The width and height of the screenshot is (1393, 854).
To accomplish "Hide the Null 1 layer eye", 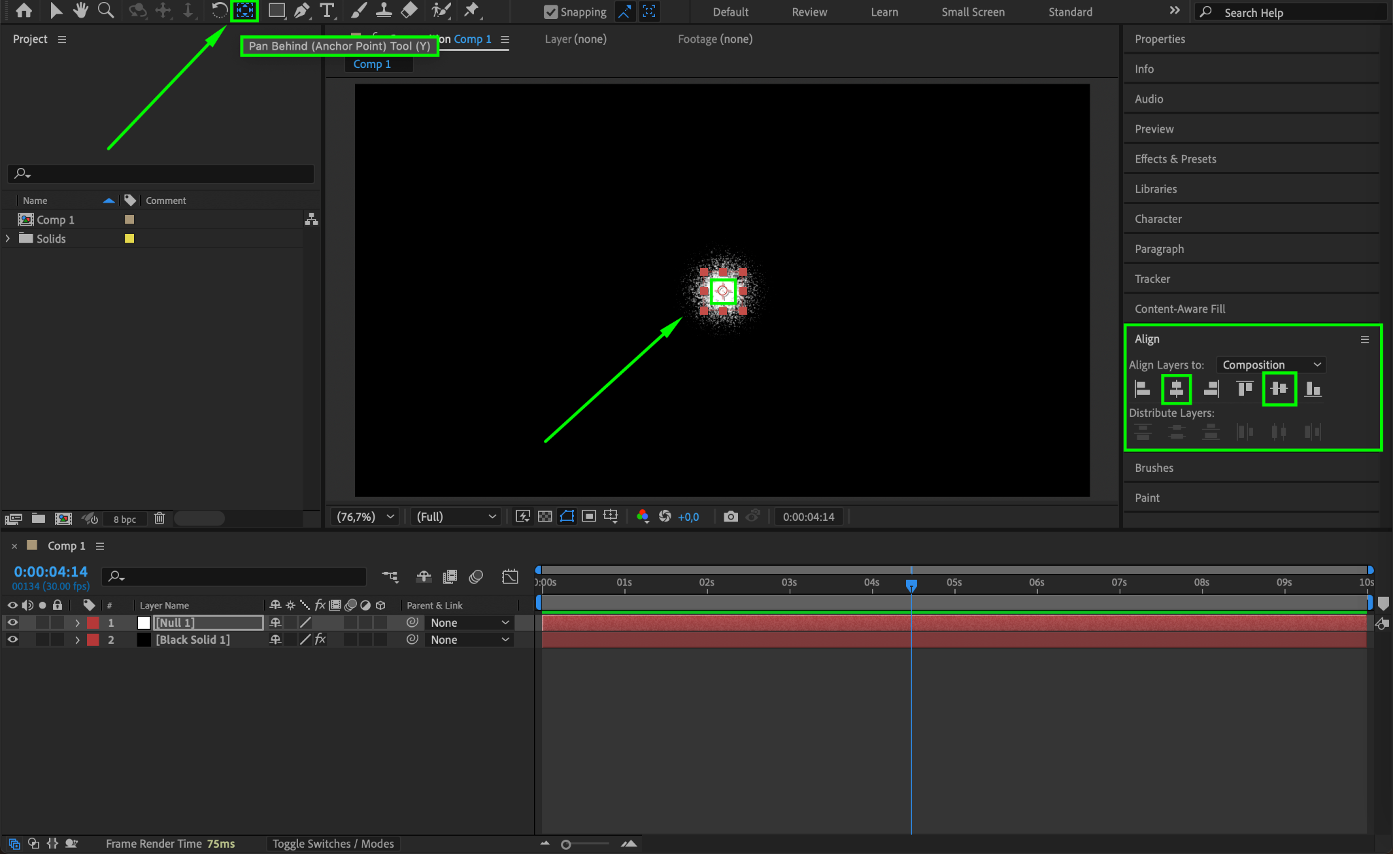I will [12, 623].
